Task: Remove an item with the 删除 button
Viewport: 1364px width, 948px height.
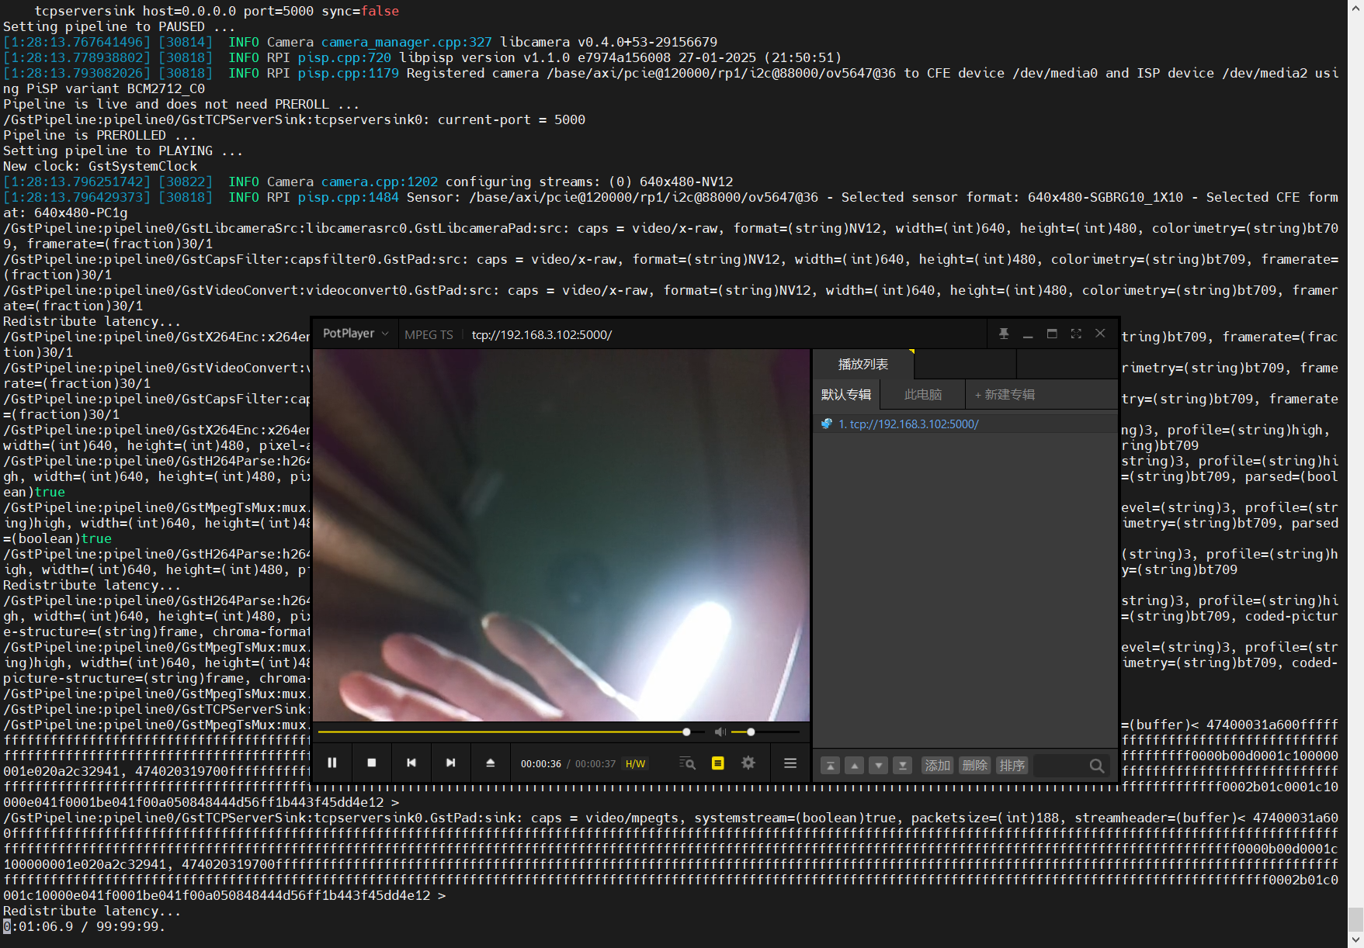Action: point(974,765)
